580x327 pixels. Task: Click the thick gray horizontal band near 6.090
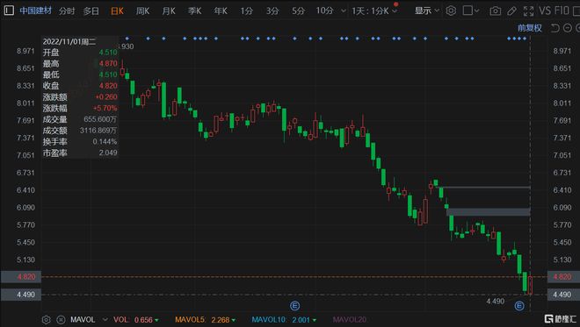coord(489,212)
